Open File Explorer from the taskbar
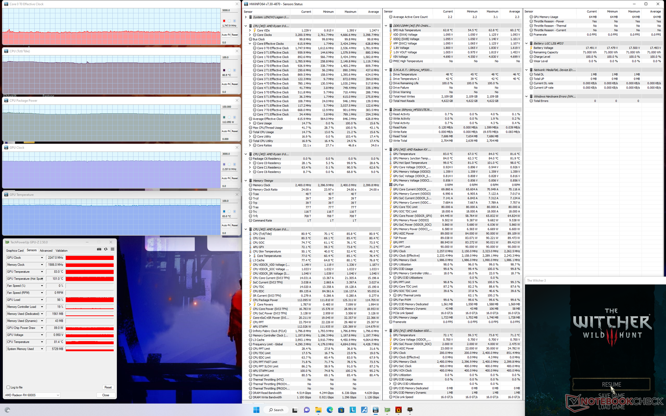This screenshot has width=666, height=416. click(x=318, y=410)
